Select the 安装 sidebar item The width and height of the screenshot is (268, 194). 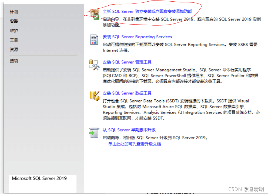tap(14, 21)
